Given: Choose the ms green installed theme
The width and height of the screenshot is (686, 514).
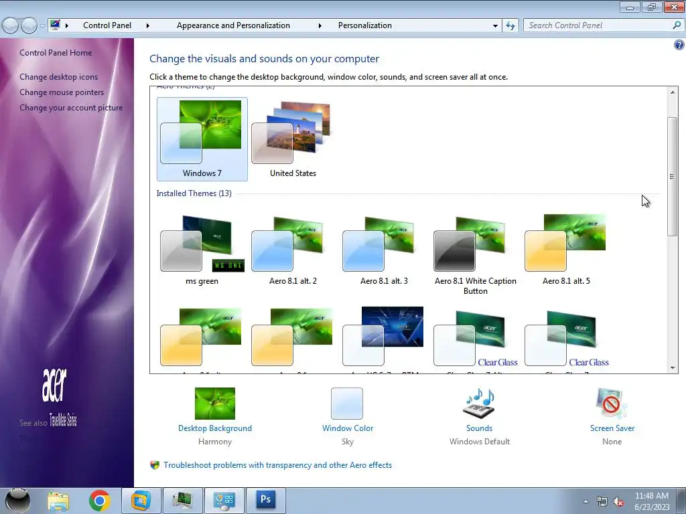Looking at the screenshot, I should pos(202,250).
